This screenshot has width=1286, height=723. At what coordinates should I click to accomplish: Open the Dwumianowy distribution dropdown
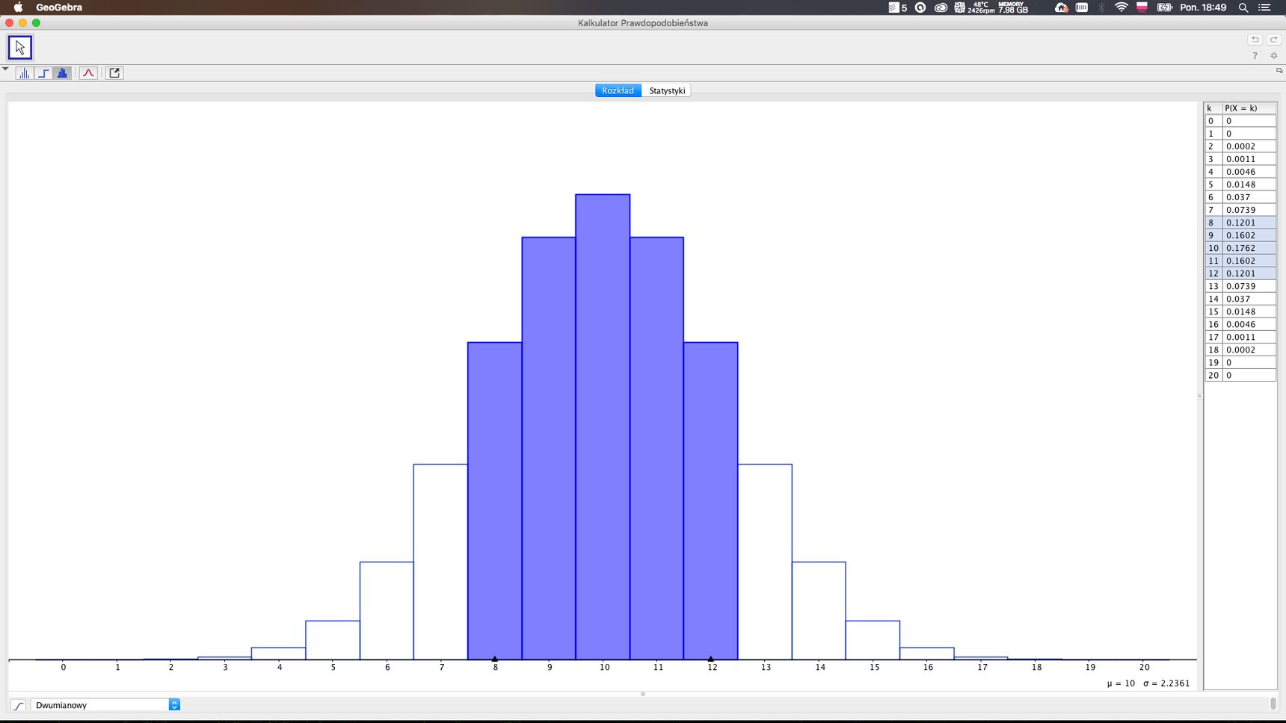tap(105, 705)
